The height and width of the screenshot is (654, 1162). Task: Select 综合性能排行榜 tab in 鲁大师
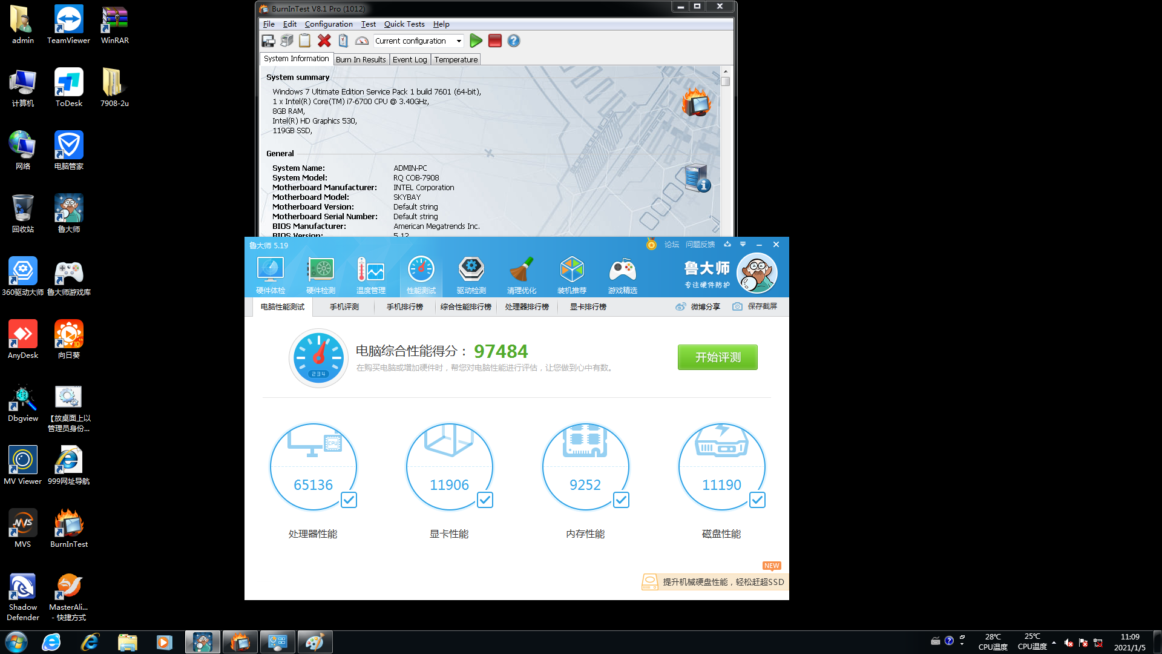[466, 306]
